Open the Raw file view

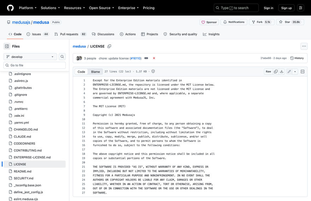click(x=268, y=71)
